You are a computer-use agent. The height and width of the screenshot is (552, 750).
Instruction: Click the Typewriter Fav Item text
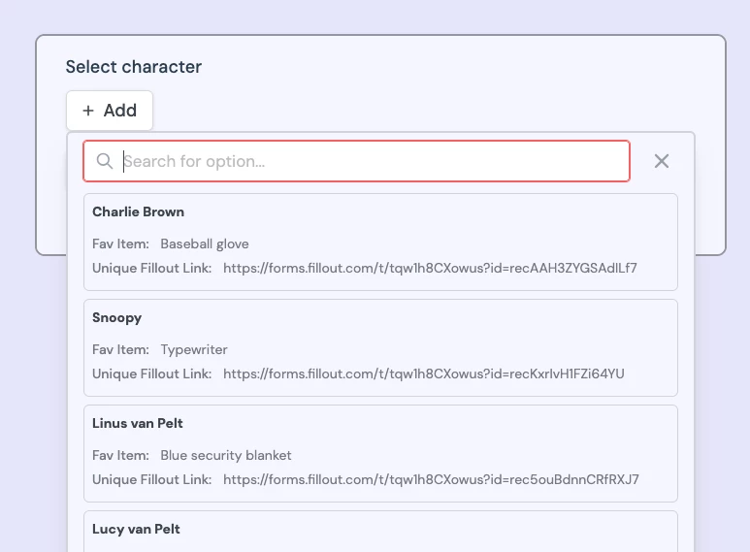(x=194, y=349)
